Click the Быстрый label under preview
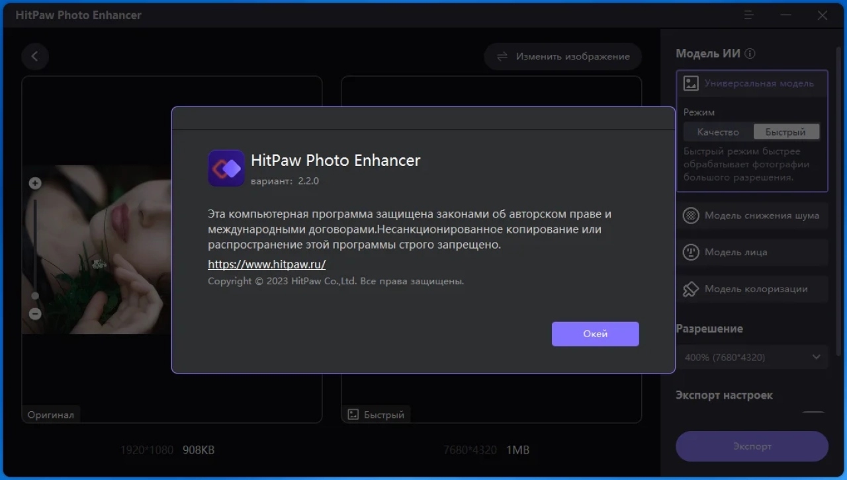The image size is (847, 480). tap(384, 415)
